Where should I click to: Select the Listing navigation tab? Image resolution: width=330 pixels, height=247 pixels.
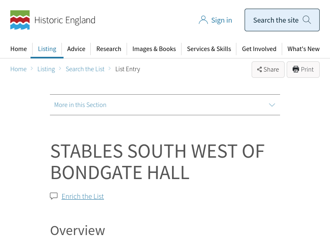[47, 49]
